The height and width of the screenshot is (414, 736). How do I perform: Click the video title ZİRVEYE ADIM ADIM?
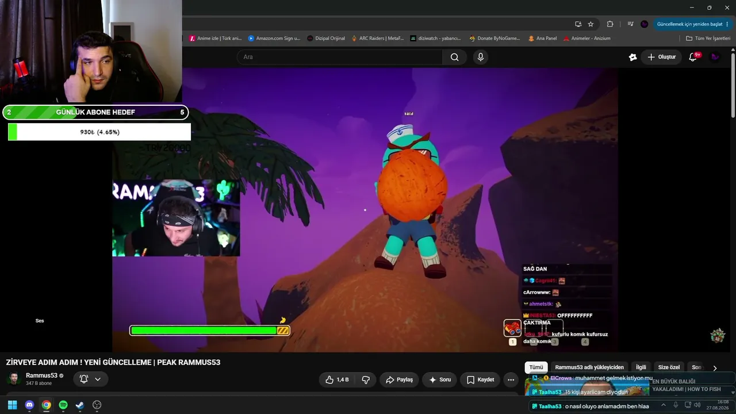pyautogui.click(x=113, y=362)
